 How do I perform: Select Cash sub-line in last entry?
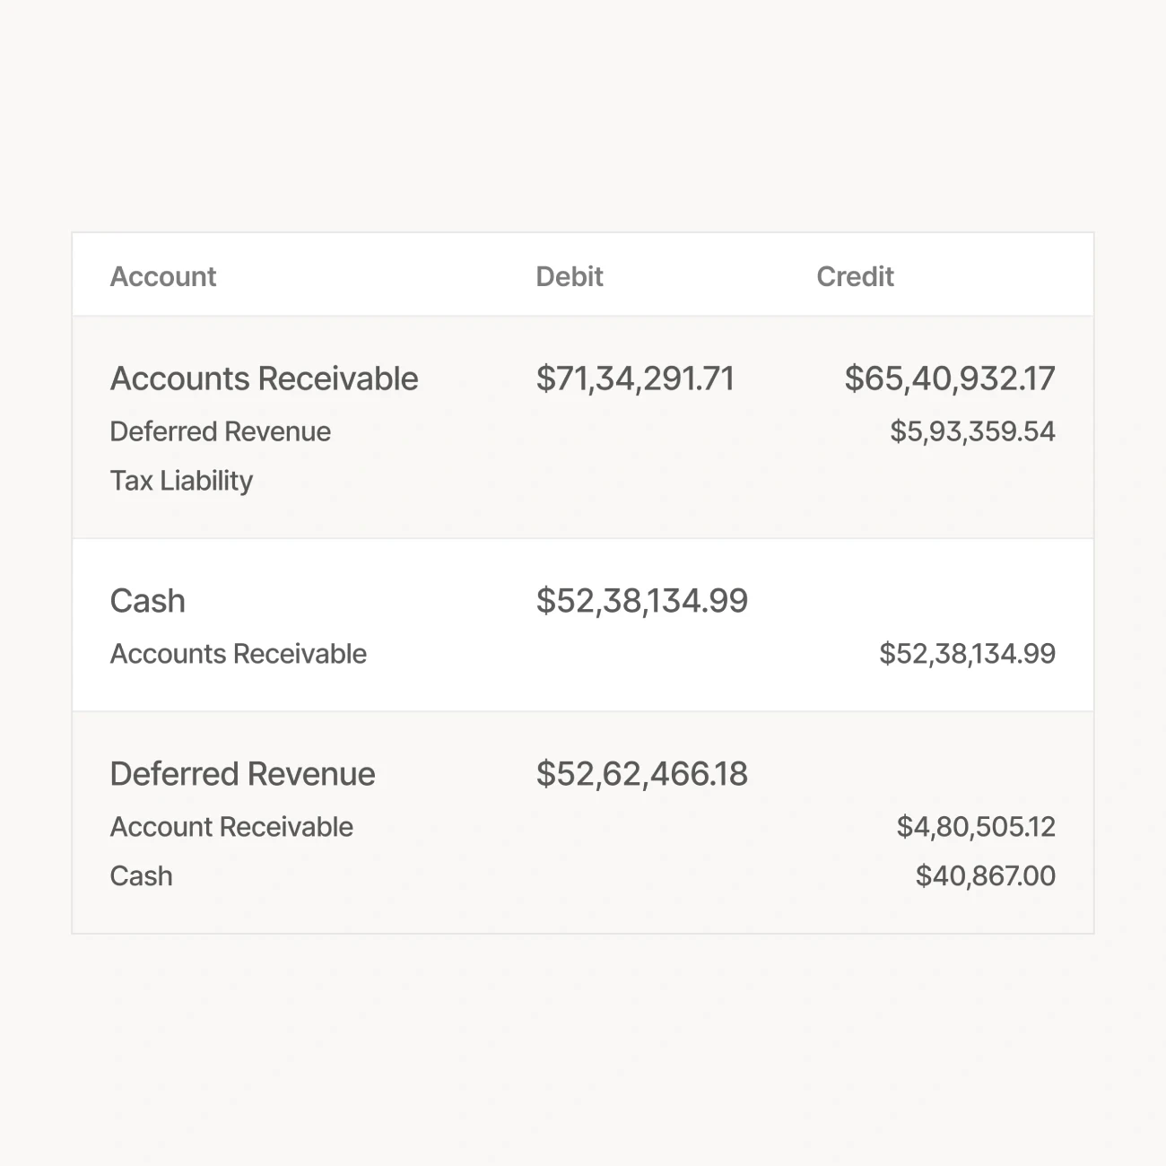coord(141,876)
